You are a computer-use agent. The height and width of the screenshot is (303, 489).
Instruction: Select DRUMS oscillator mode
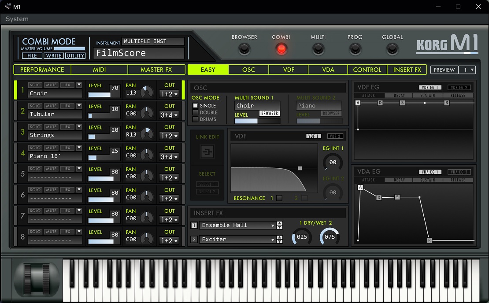click(195, 119)
